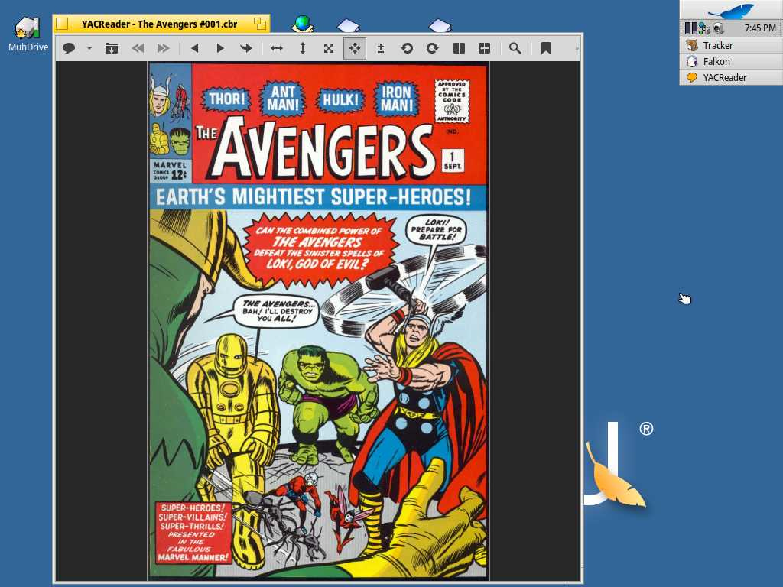The height and width of the screenshot is (587, 783).
Task: Close the YACReader window via yellow square
Action: (62, 24)
